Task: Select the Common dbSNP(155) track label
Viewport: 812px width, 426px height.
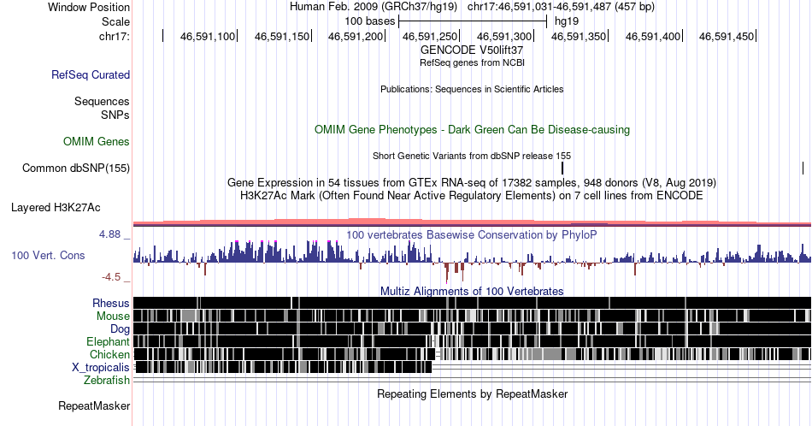Action: click(75, 168)
